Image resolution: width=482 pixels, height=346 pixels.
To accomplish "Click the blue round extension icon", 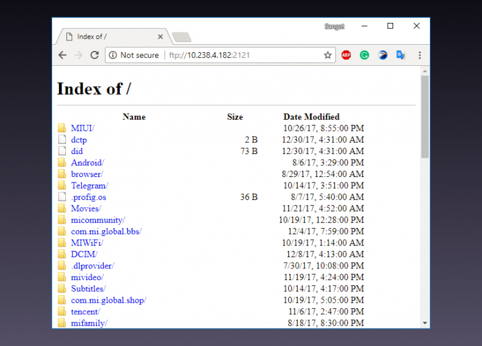I will tap(383, 55).
